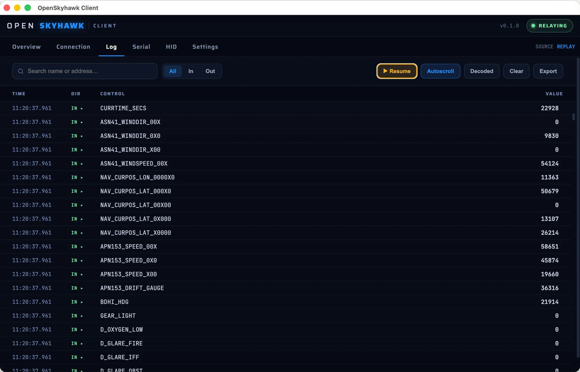The height and width of the screenshot is (372, 580).
Task: Click the Search name or address field
Action: [85, 71]
